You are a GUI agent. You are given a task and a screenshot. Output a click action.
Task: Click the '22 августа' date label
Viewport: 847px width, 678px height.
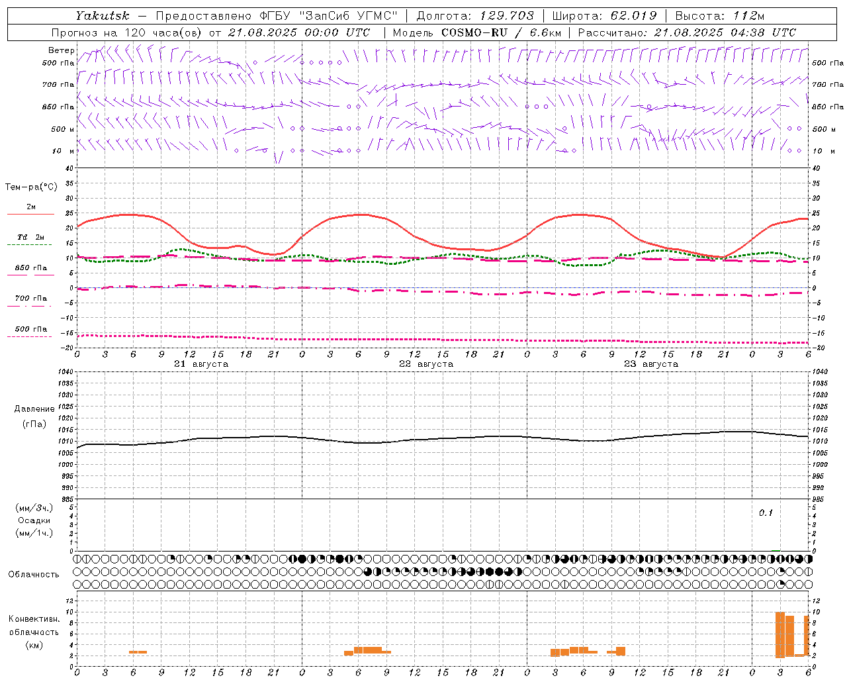click(426, 364)
